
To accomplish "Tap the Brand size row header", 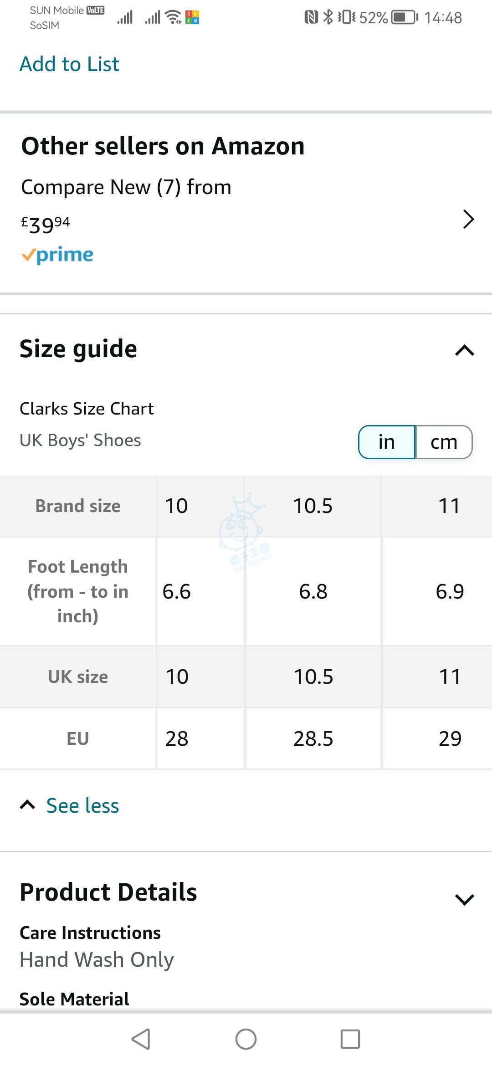I will 78,506.
